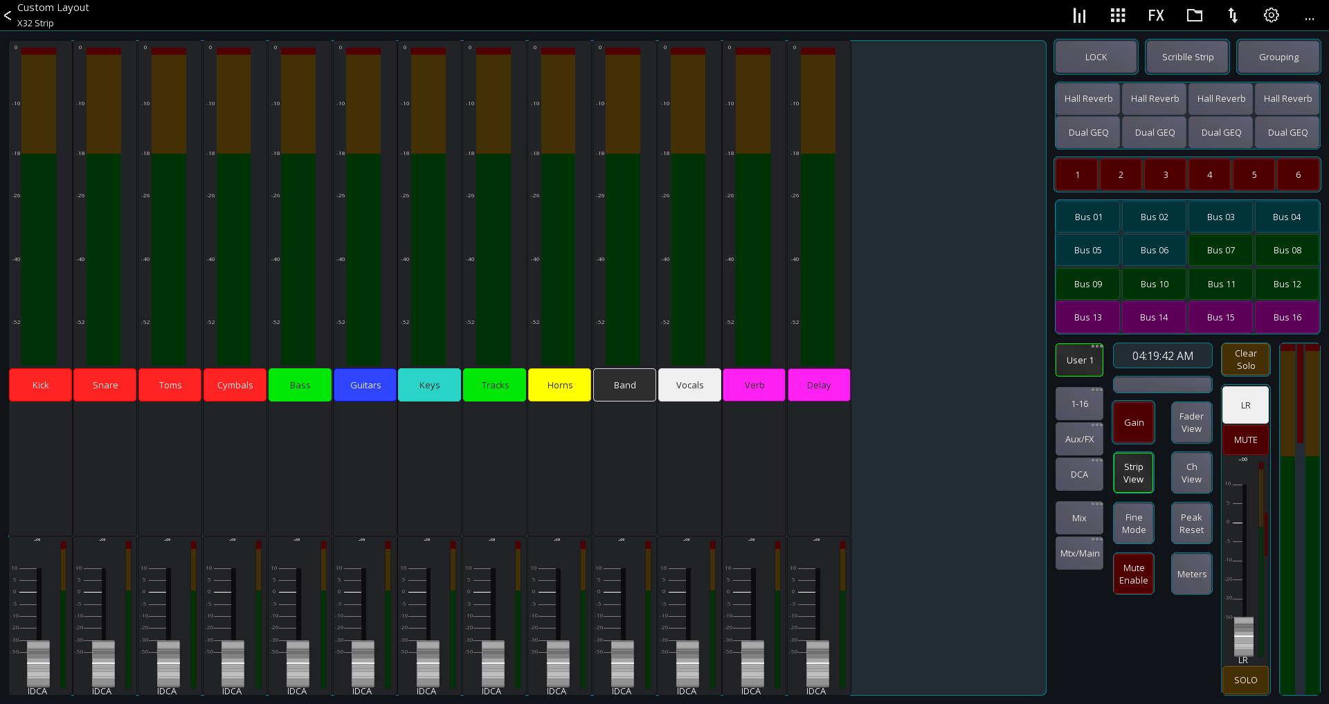
Task: Mute the LR main channel
Action: 1246,440
